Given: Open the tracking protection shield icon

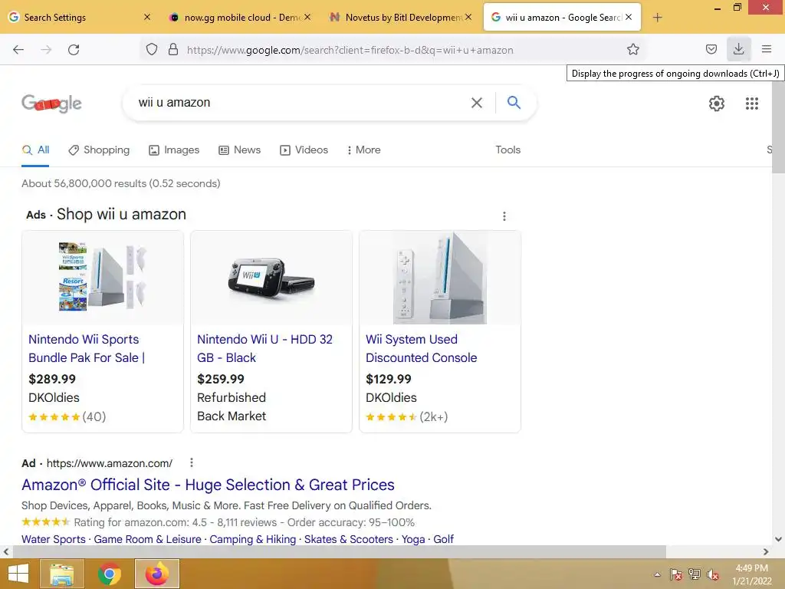Looking at the screenshot, I should coord(152,49).
